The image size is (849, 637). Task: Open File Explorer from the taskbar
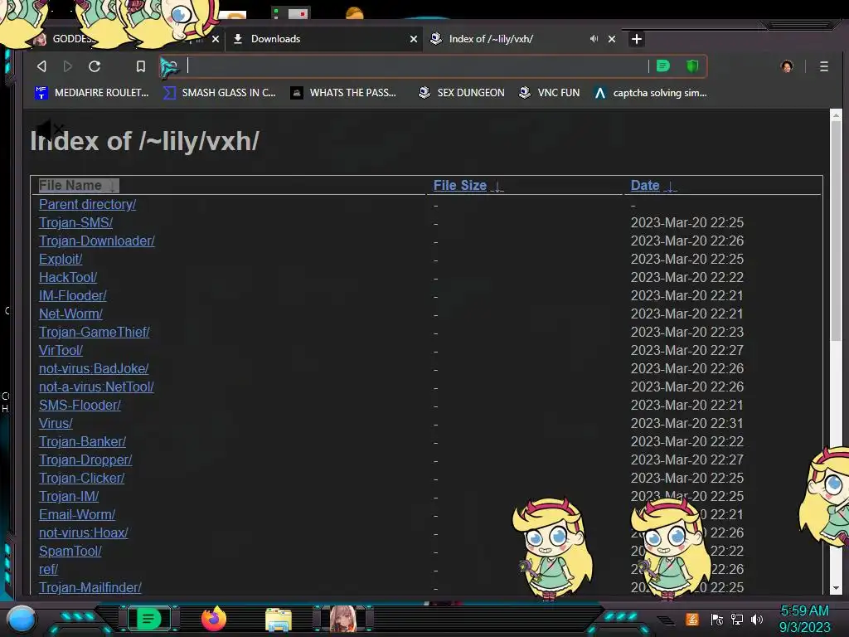pos(279,620)
